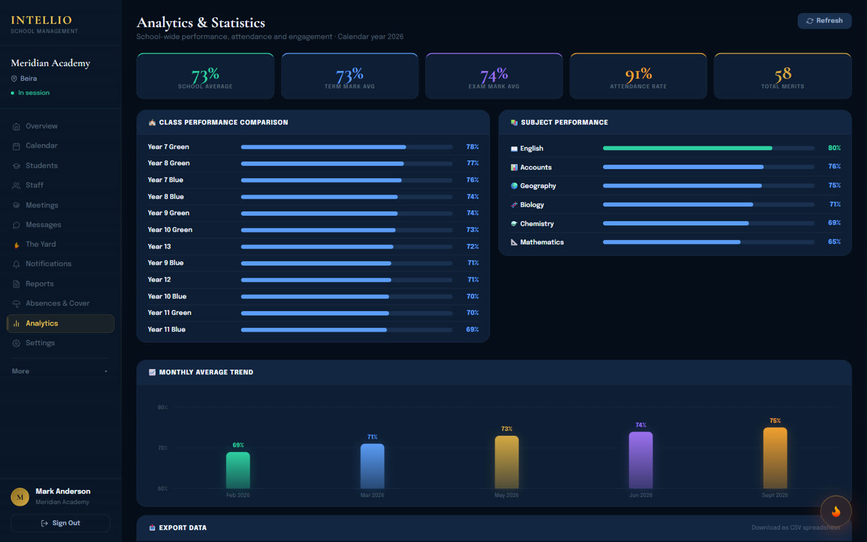Screen dimensions: 867x542
Task: Click the Reports document icon
Action: coord(16,284)
